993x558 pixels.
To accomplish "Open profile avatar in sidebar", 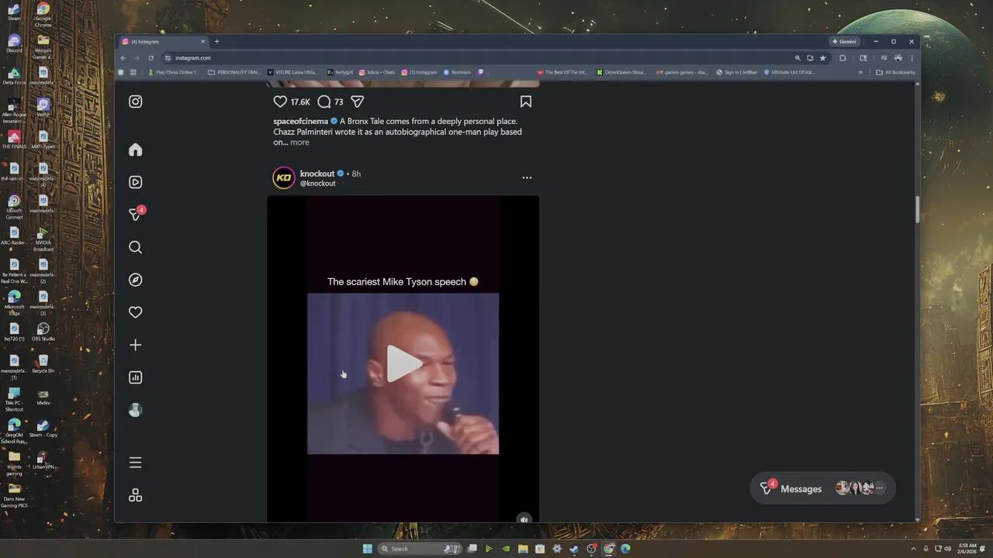I will pos(135,410).
